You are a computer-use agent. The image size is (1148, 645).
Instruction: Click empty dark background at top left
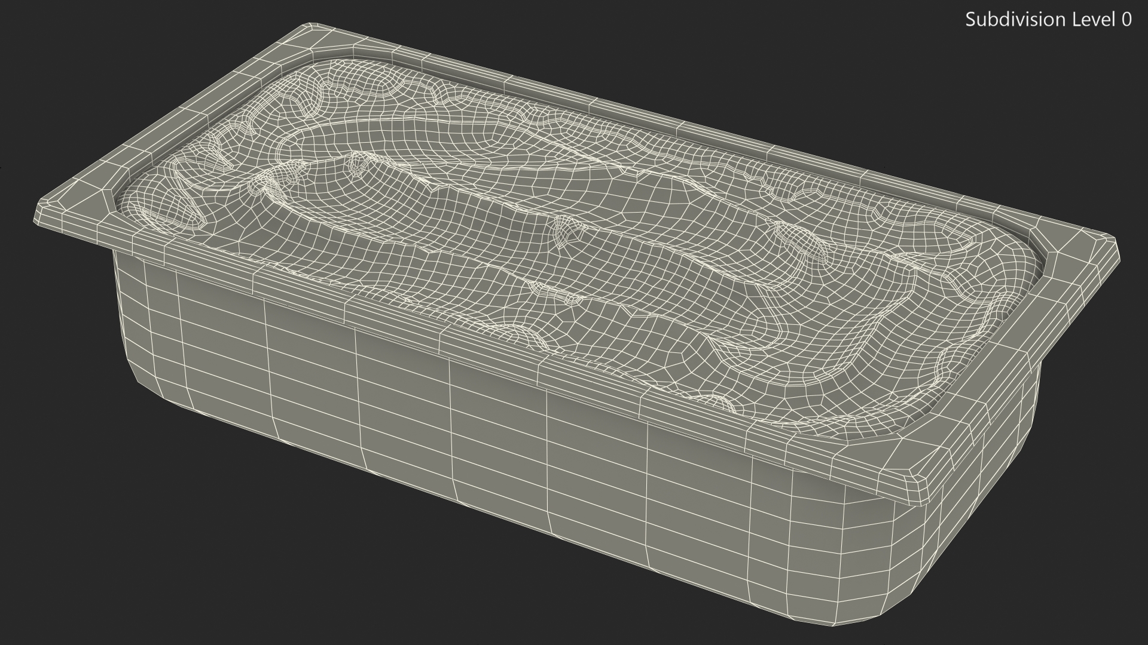coord(90,60)
